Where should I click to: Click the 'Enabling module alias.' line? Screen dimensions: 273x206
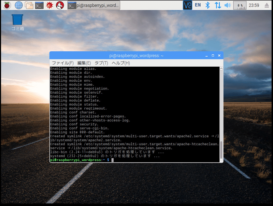tap(73, 69)
